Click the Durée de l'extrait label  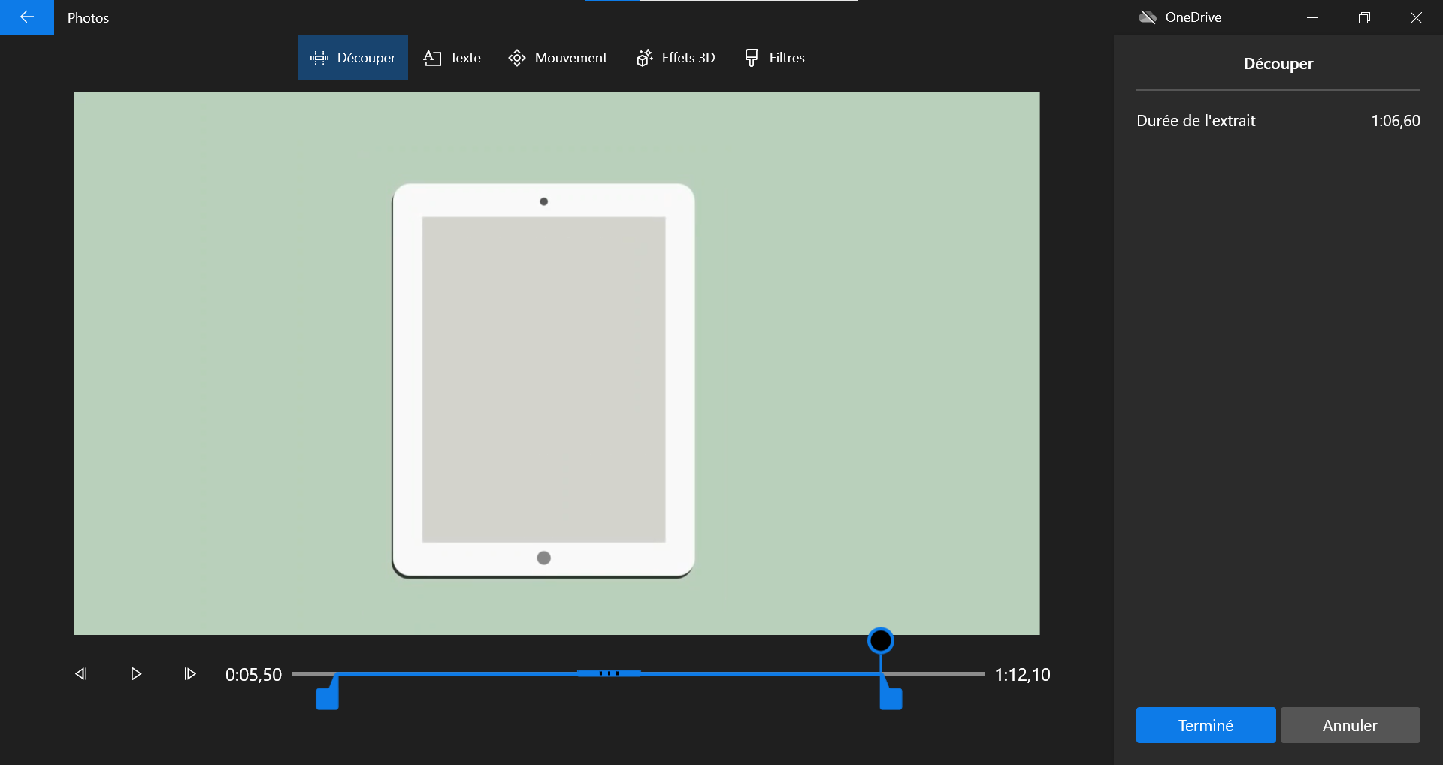[1196, 121]
